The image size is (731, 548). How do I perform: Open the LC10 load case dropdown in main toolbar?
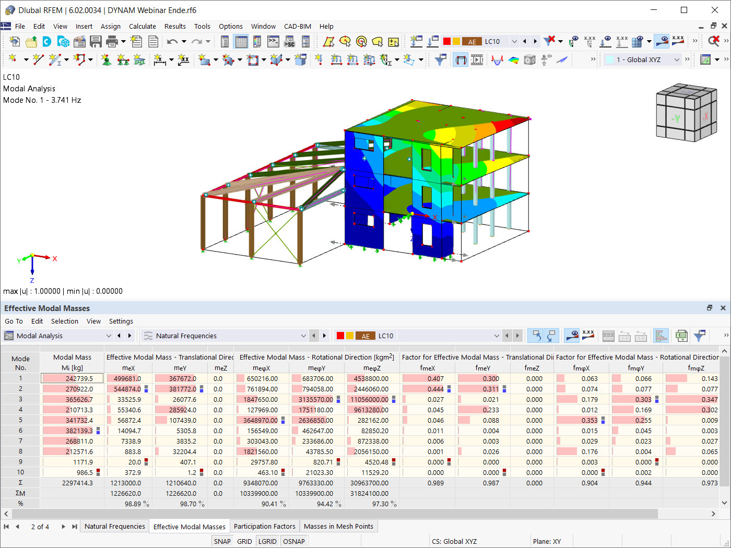tap(514, 41)
